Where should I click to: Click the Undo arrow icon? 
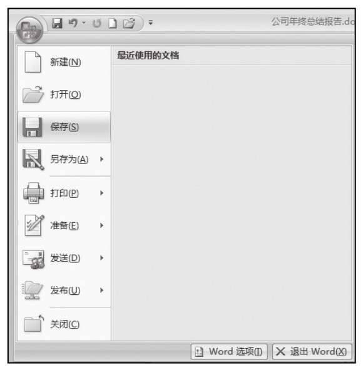click(73, 23)
